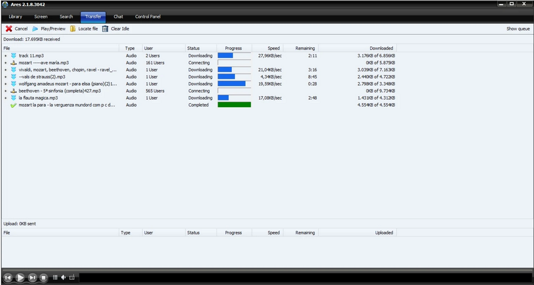The height and width of the screenshot is (285, 534).
Task: Stop playback with the stop button
Action: (x=44, y=277)
